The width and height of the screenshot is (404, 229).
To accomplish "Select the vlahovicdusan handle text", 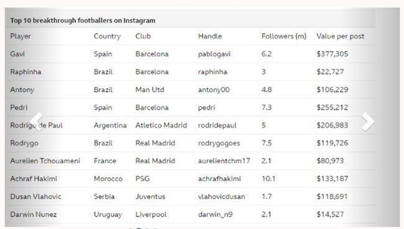I will tap(221, 197).
